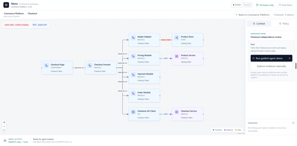Click 'Workspace ready' status text
Viewport: 297px width, 146px height.
(266, 5)
